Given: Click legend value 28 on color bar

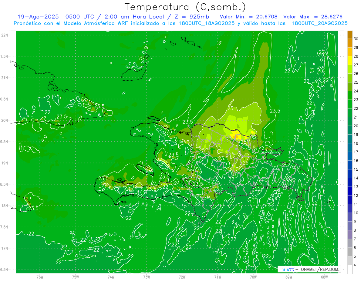Looking at the screenshot, I should point(356,56).
